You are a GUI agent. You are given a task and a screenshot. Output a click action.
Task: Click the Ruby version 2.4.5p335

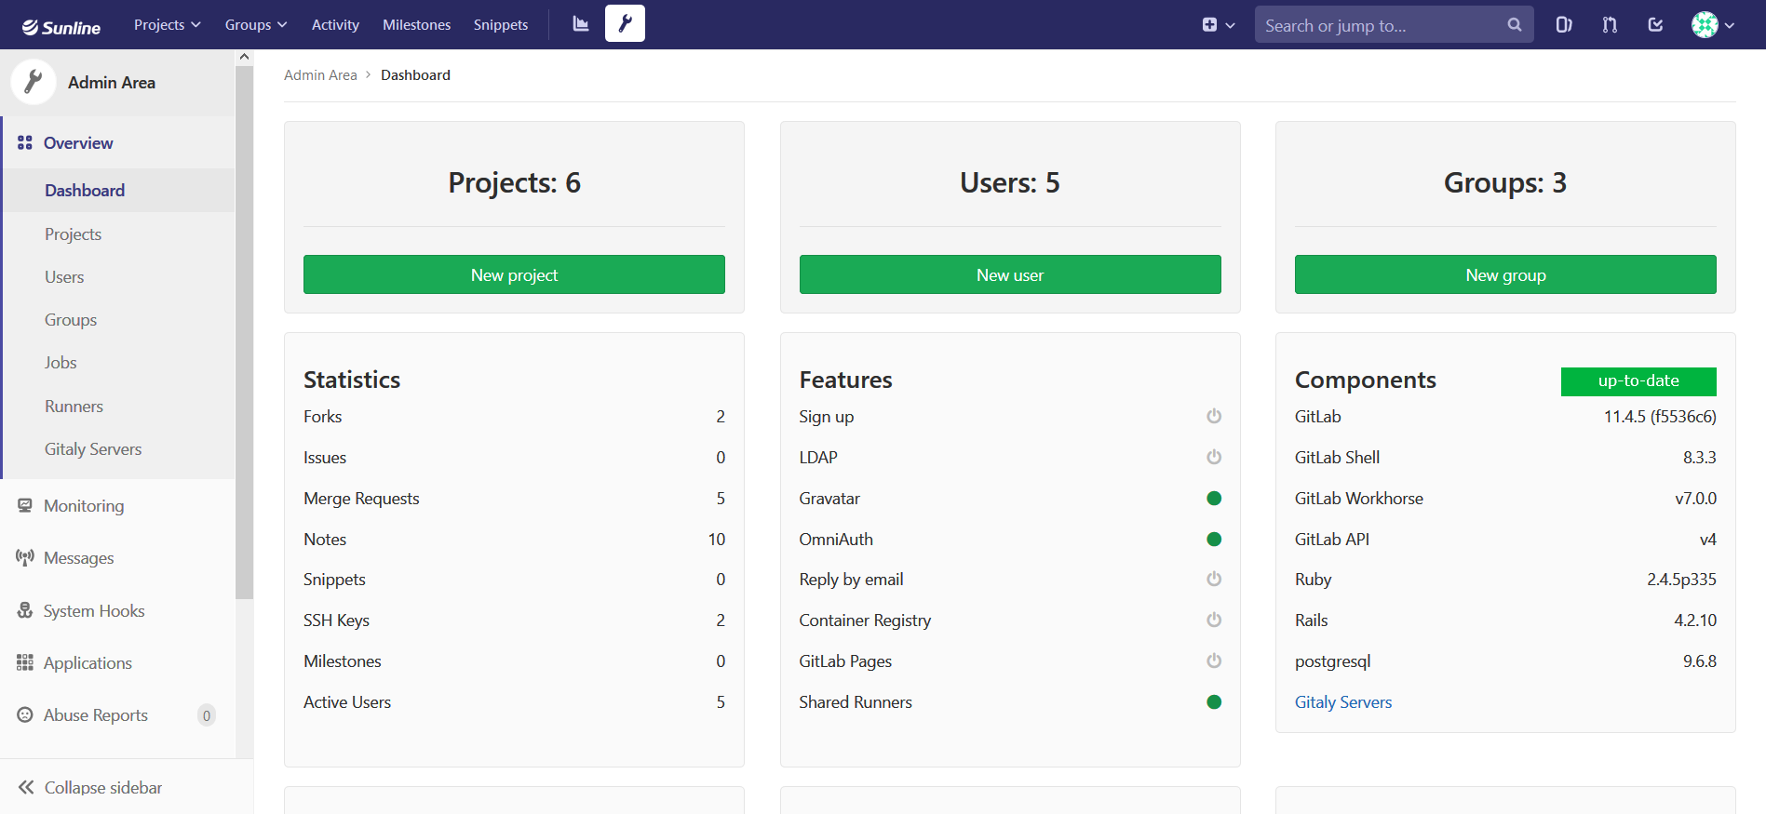[x=1681, y=580]
